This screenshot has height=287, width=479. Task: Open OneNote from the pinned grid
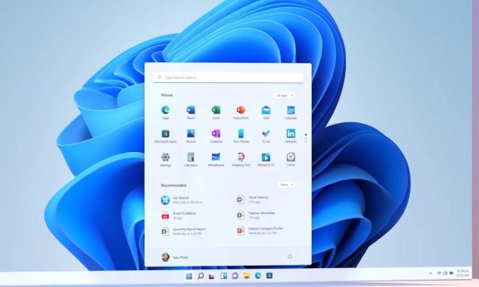point(216,136)
